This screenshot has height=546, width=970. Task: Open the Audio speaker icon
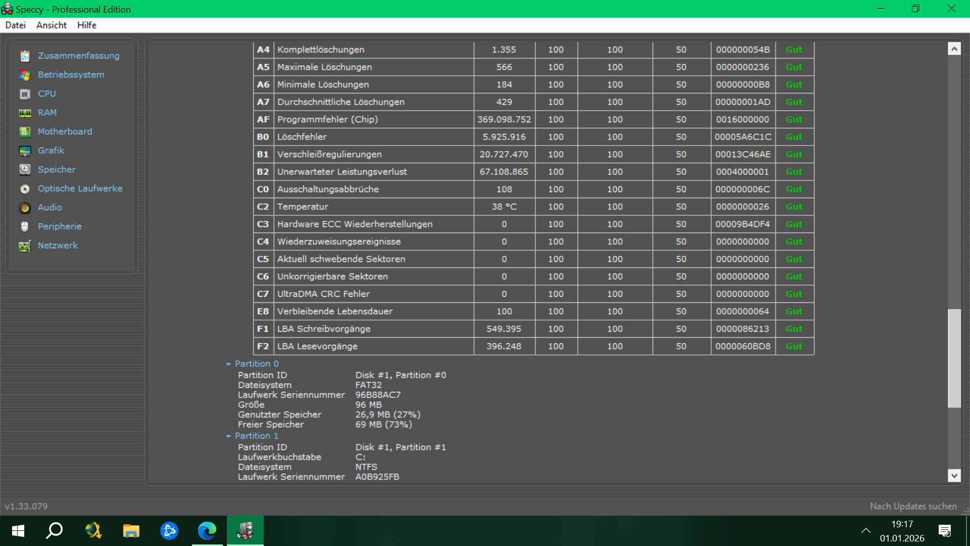[x=25, y=208]
